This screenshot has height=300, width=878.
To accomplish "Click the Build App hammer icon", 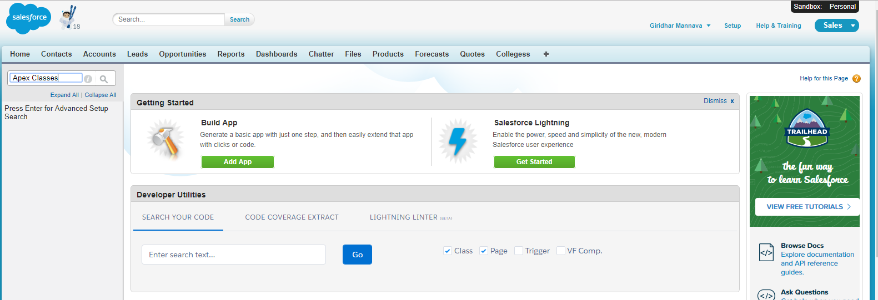I will [x=165, y=140].
